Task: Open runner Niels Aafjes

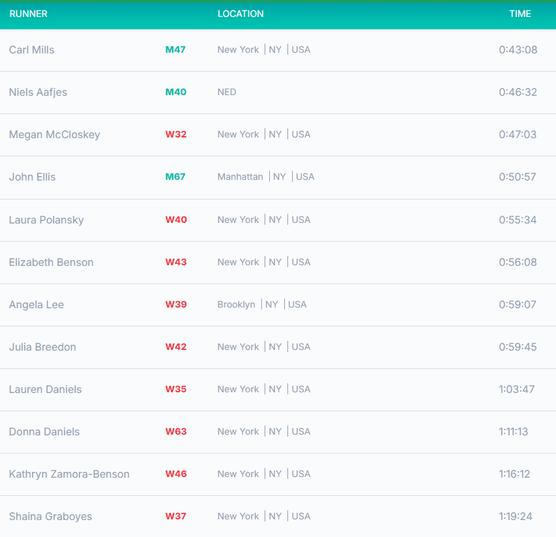Action: [38, 92]
